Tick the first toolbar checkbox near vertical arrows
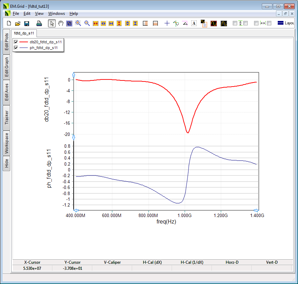This screenshot has width=298, height=284. pyautogui.click(x=235, y=23)
